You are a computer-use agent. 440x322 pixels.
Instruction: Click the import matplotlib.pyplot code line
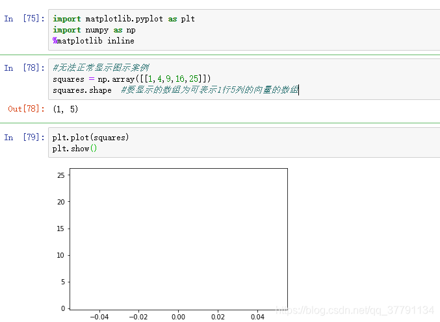(x=123, y=19)
